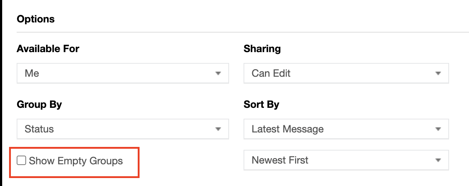
Task: Click the divider line below Options
Action: click(243, 33)
